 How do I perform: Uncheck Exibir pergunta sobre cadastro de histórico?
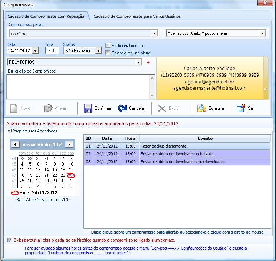[x=10, y=240]
